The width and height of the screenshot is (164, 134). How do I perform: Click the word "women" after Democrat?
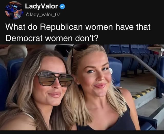(x=59, y=38)
